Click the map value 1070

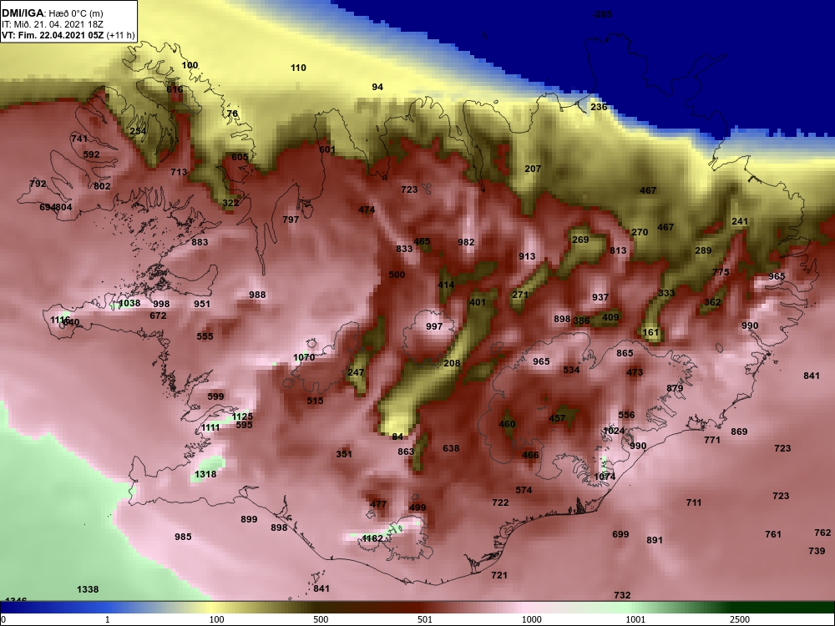304,358
